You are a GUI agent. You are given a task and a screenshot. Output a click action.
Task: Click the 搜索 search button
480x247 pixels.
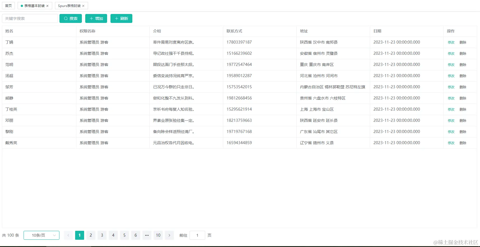[x=71, y=18]
